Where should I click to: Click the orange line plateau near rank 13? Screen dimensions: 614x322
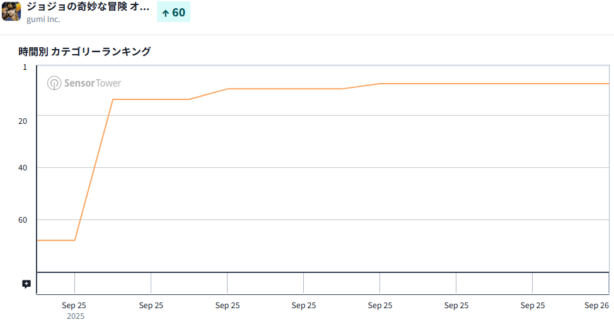[x=151, y=99]
